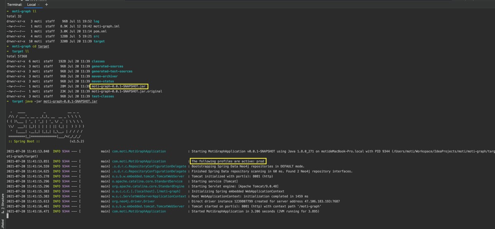Click 'Tomcat initialized with port(s): 8081' message

(x=232, y=176)
